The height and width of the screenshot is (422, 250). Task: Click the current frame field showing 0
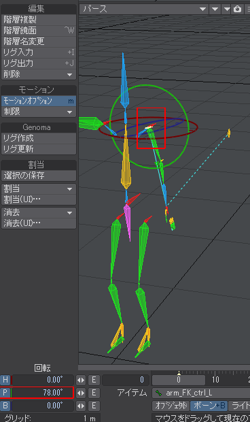pos(125,380)
